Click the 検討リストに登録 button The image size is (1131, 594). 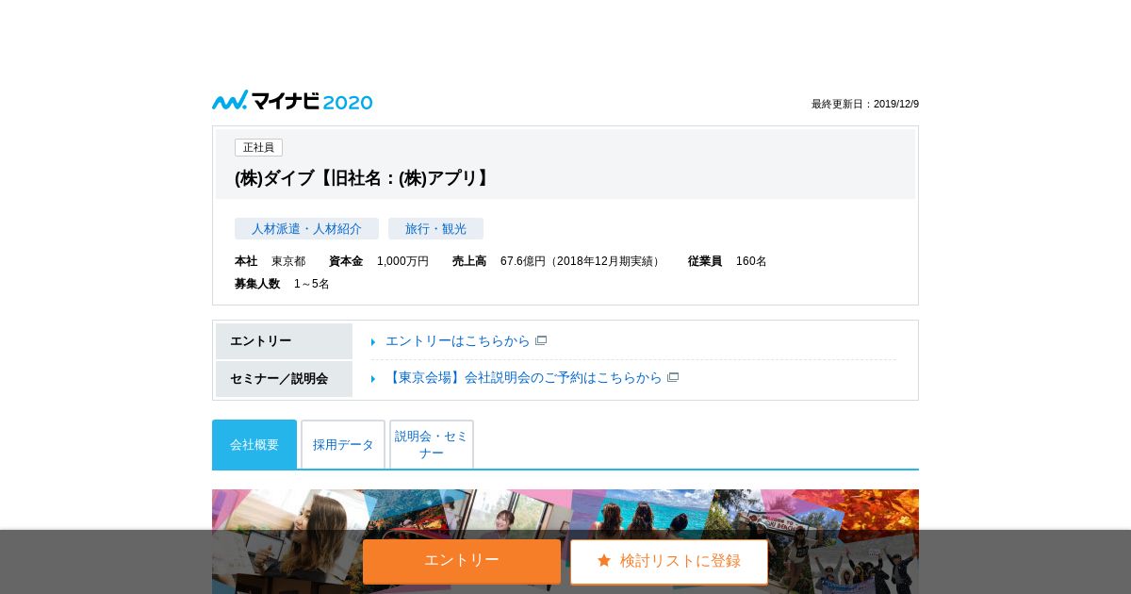[669, 562]
